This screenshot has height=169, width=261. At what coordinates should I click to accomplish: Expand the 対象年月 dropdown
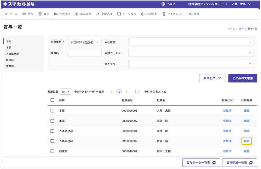click(85, 42)
